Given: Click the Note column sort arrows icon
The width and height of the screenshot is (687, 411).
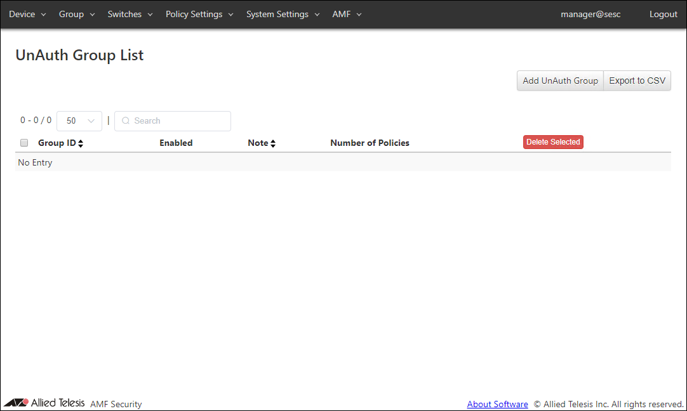Looking at the screenshot, I should [x=273, y=143].
